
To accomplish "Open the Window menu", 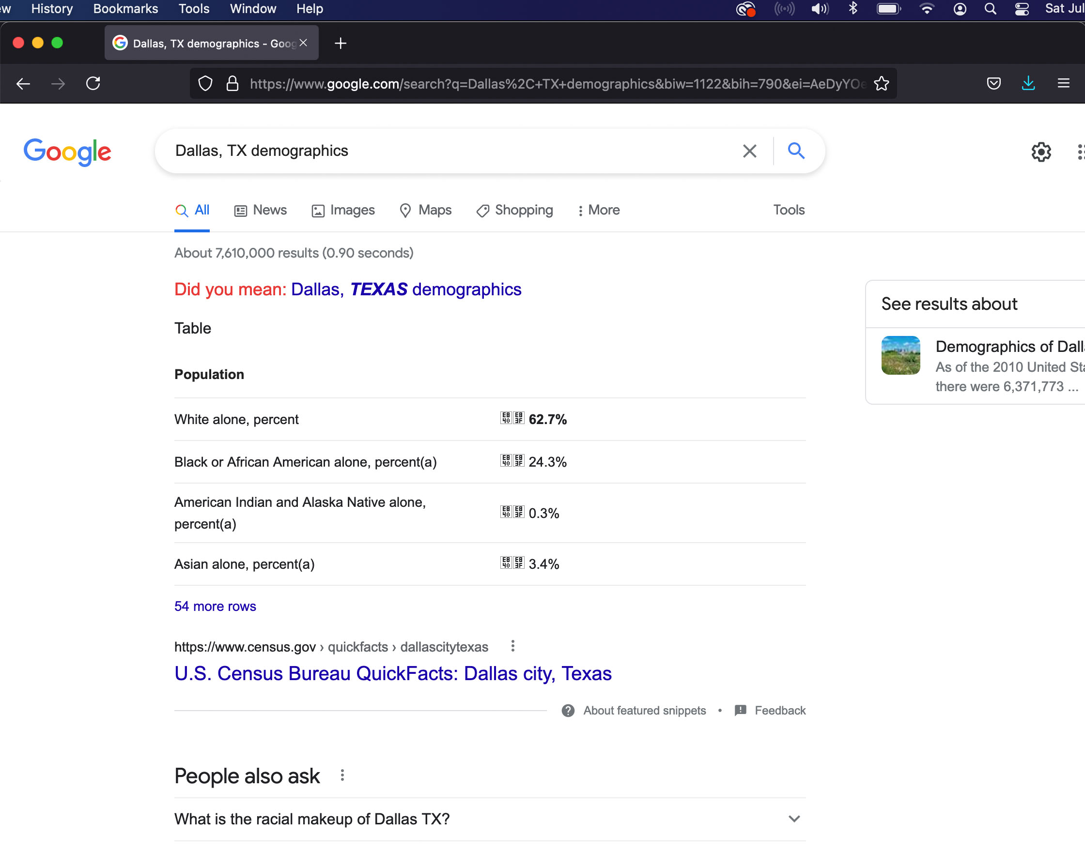I will tap(253, 8).
